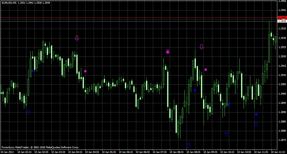Click the 1.2885 price scale label
287x154 pixels.
pyautogui.click(x=282, y=121)
